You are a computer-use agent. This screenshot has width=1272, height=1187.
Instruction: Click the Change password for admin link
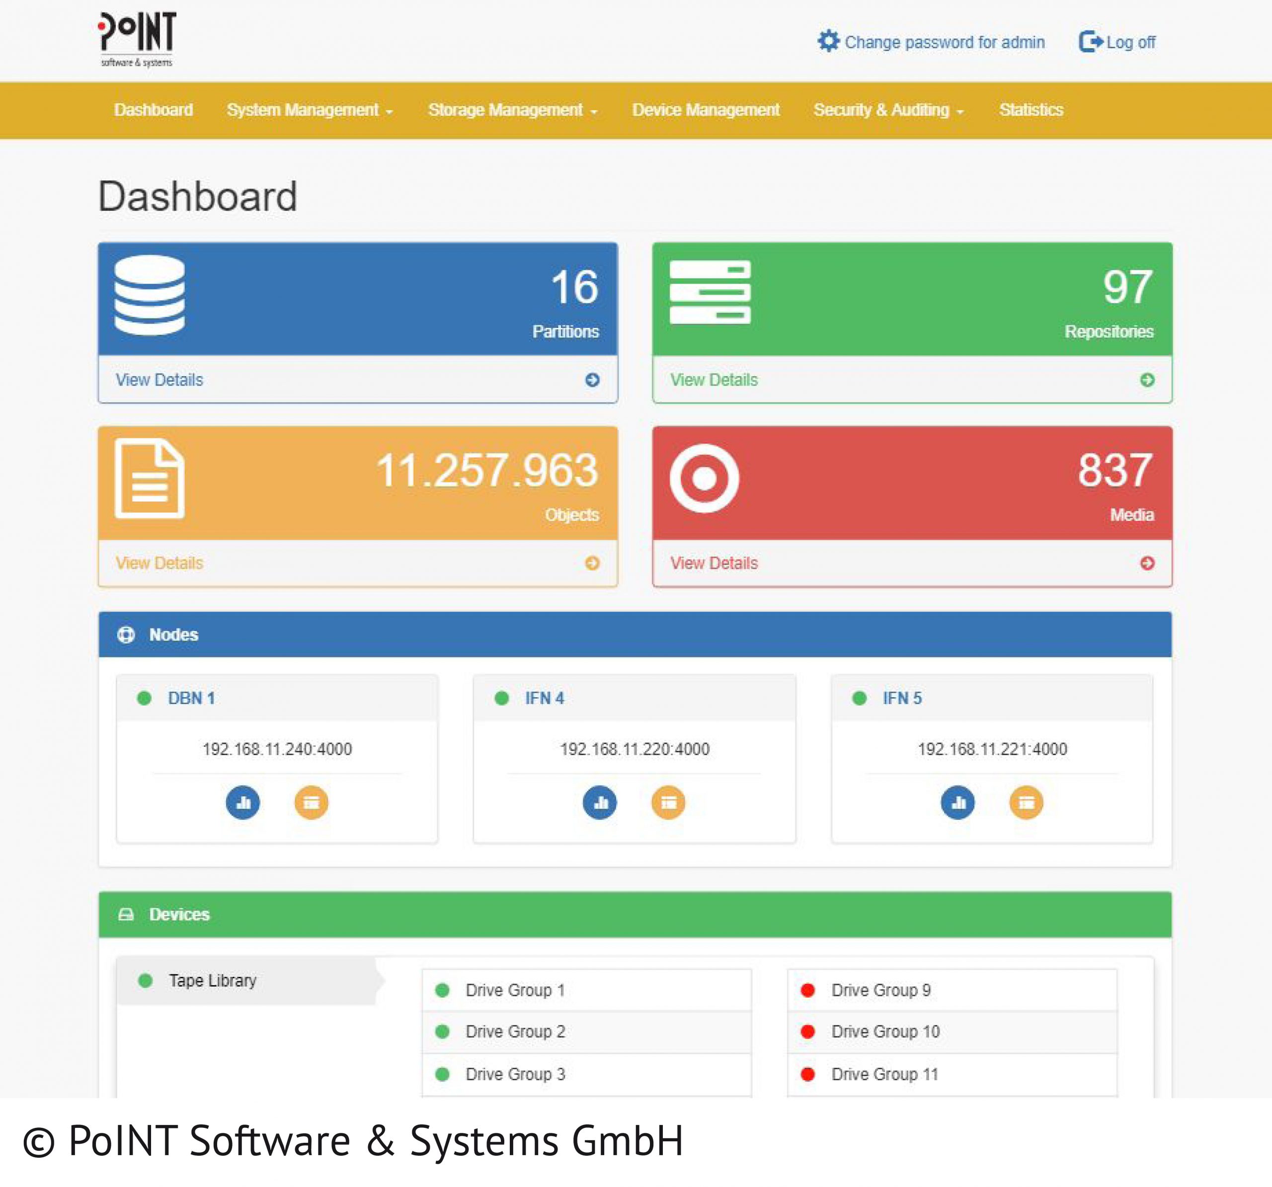click(946, 42)
